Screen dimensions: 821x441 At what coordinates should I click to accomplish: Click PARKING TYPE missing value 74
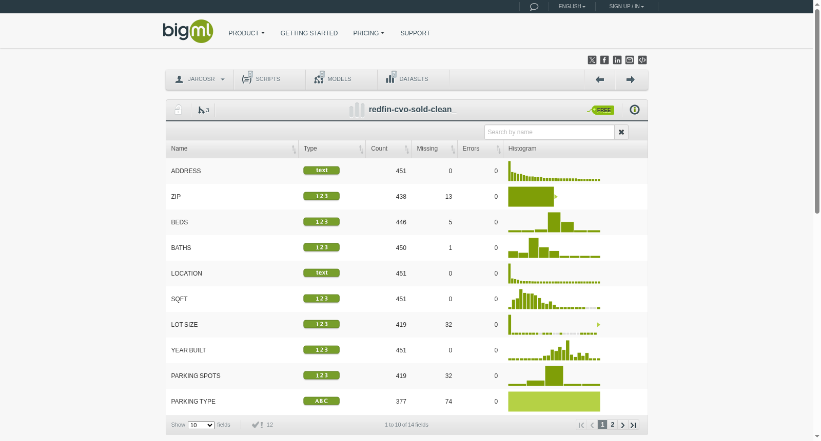coord(448,402)
